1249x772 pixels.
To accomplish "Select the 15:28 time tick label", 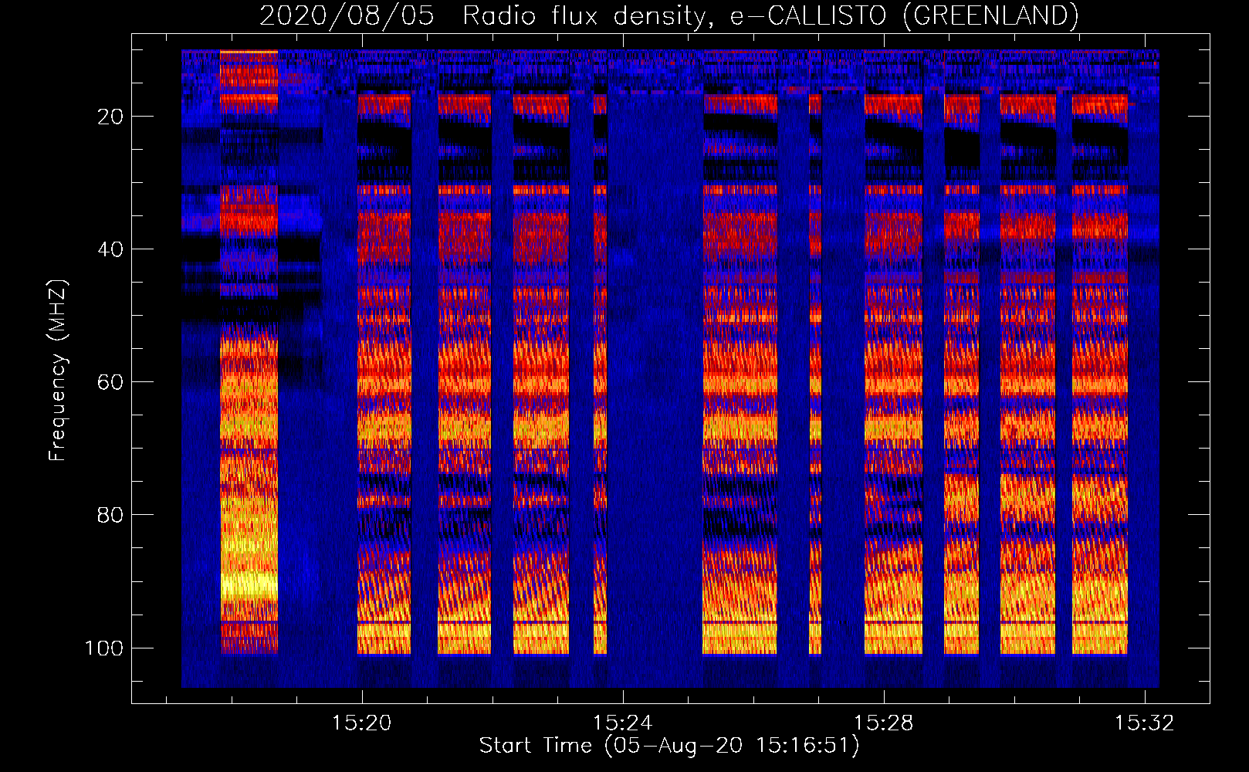I will (883, 723).
